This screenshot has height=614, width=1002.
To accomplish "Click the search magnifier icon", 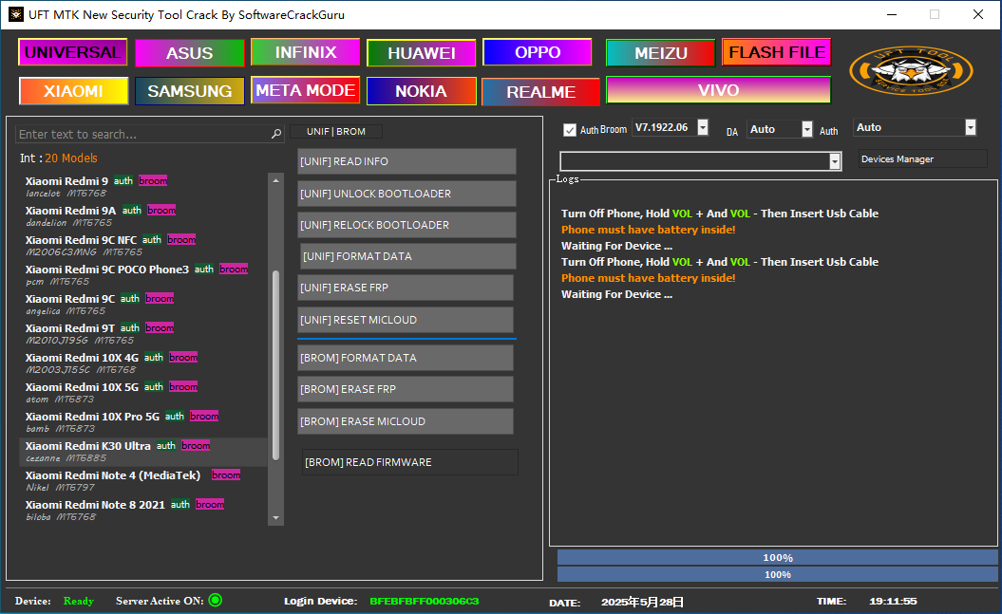I will point(276,134).
